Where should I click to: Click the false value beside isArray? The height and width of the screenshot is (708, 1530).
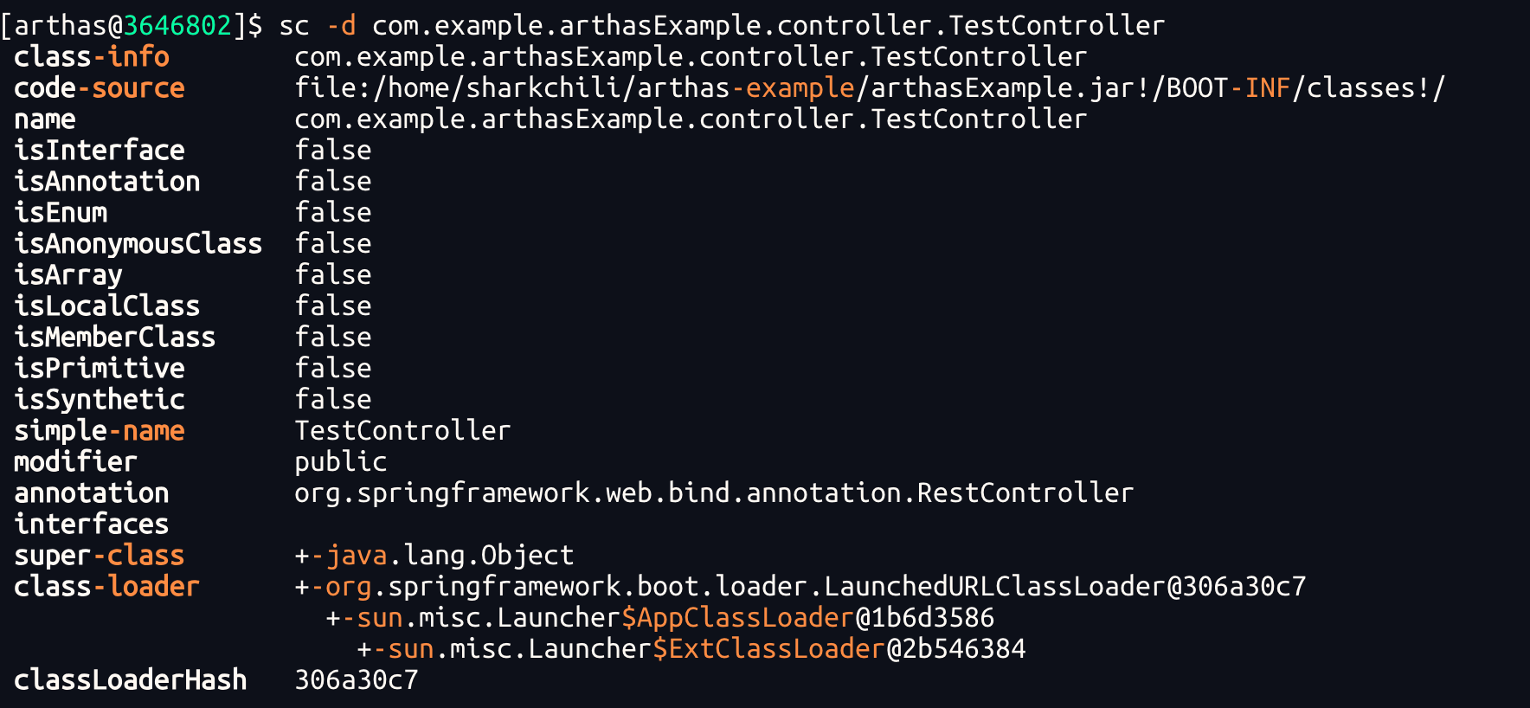(333, 275)
